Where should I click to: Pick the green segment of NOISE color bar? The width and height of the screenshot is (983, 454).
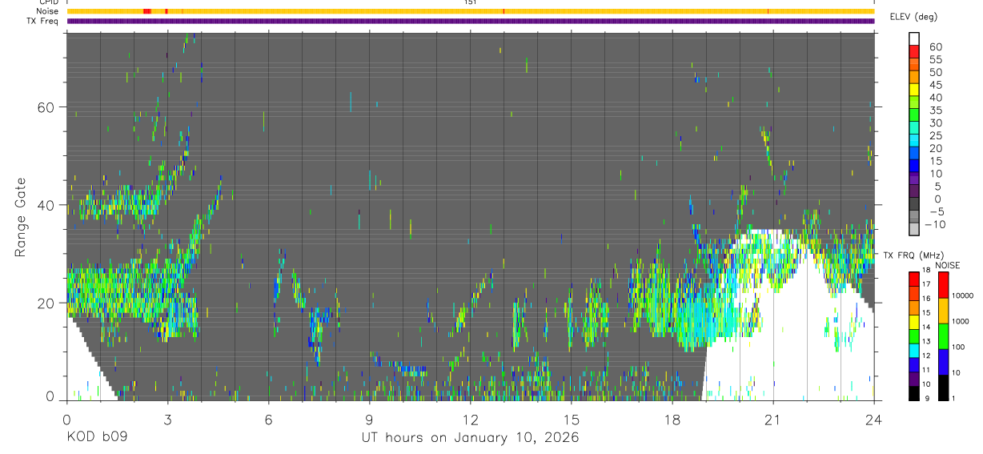pos(943,336)
